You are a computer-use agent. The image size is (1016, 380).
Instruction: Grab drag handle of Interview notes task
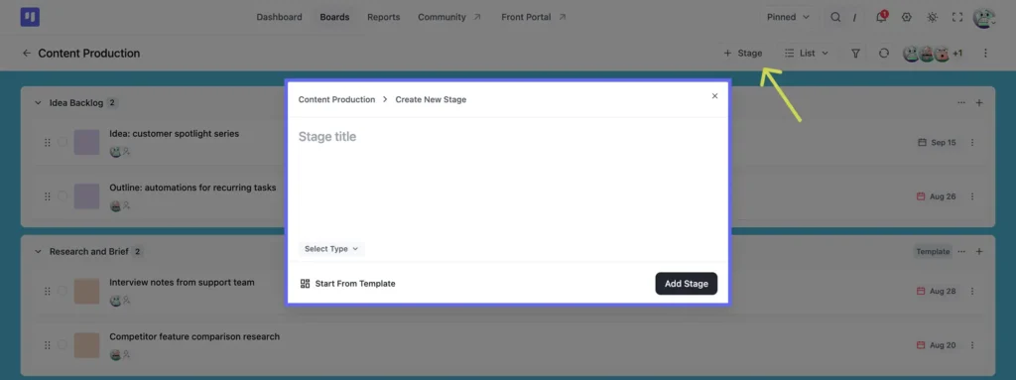tap(48, 291)
